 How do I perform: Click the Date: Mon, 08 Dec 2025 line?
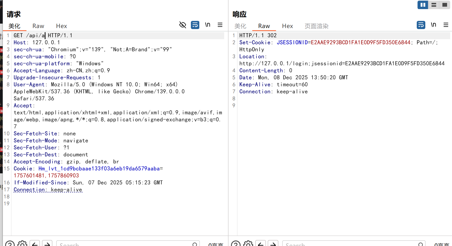tap(294, 78)
